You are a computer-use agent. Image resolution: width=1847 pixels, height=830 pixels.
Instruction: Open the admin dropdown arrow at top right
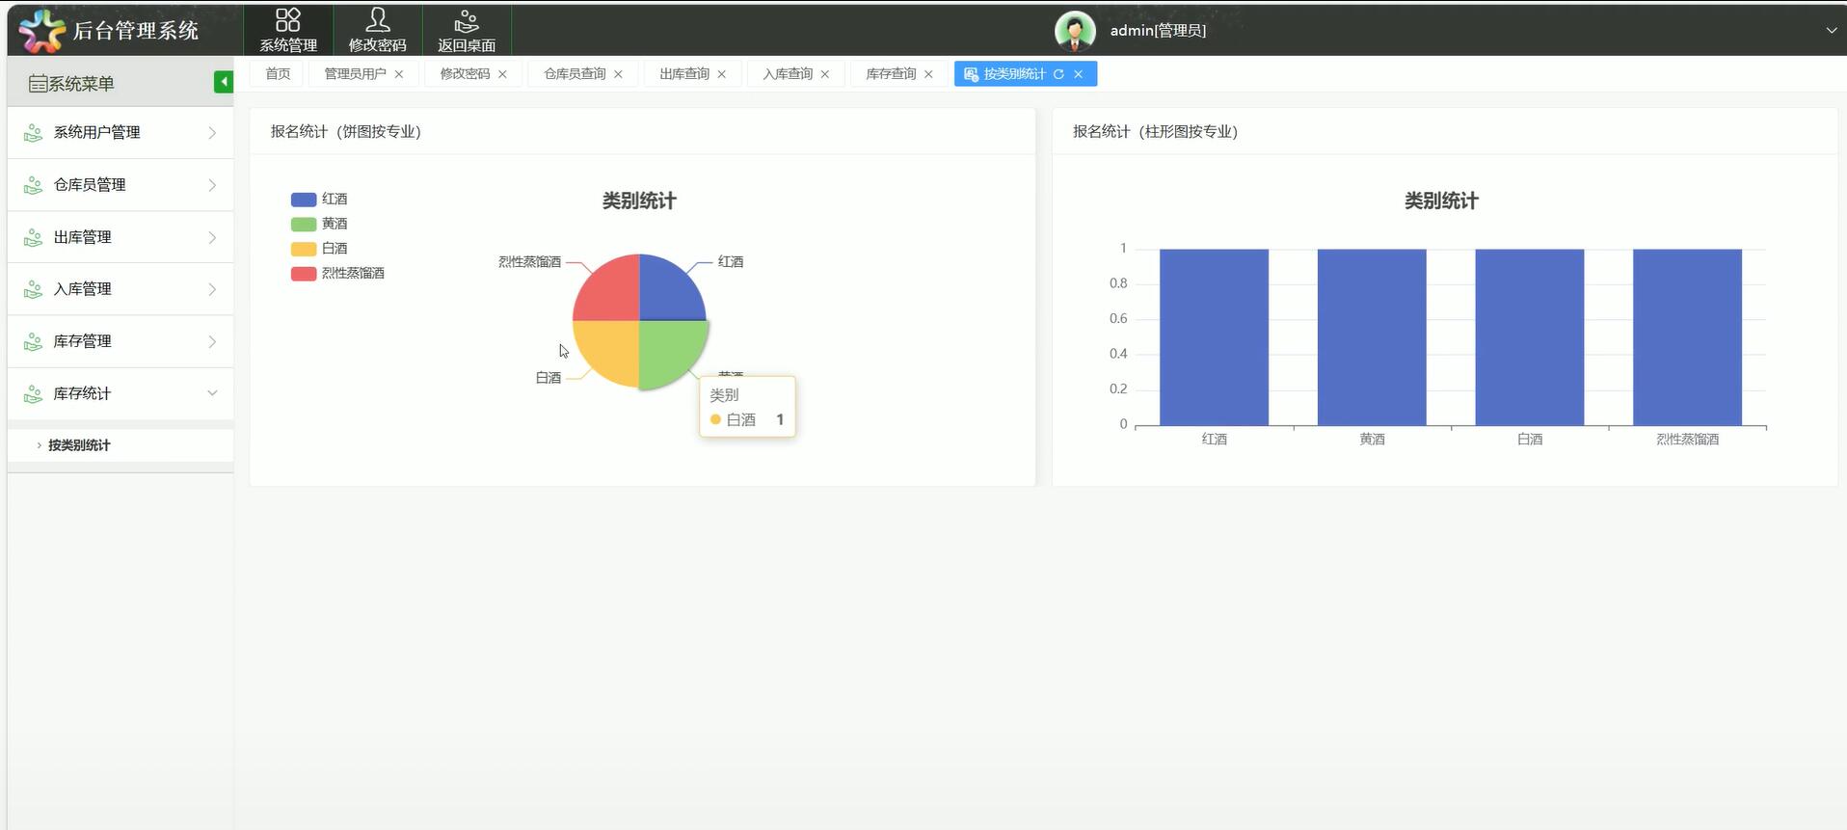click(1831, 30)
